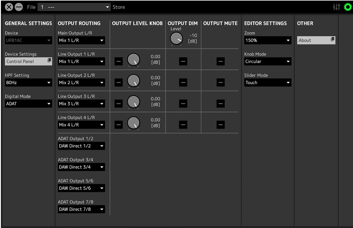
Task: Click the pop-out icon on Control Panel
Action: 49,61
